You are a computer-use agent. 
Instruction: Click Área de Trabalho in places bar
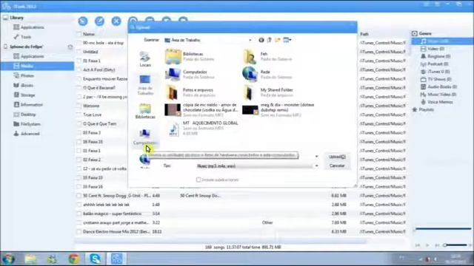[145, 85]
